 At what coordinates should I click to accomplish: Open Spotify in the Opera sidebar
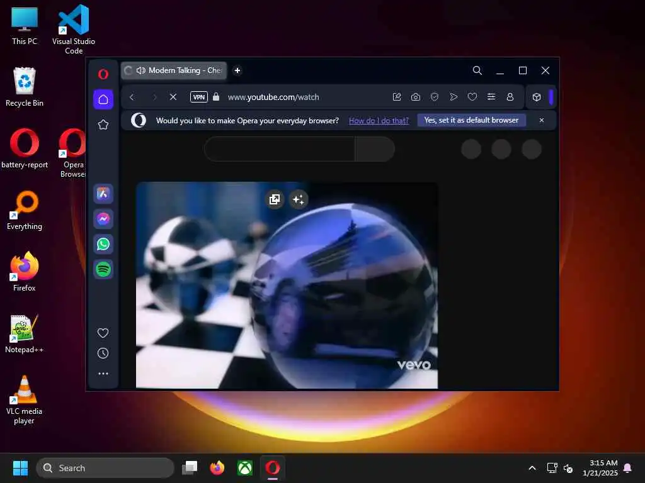coord(103,269)
